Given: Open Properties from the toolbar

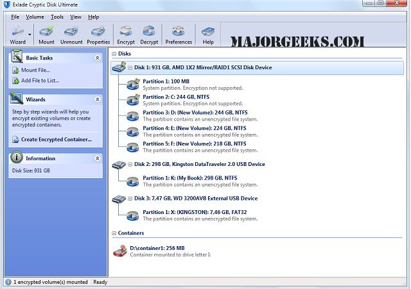Looking at the screenshot, I should pos(98,35).
